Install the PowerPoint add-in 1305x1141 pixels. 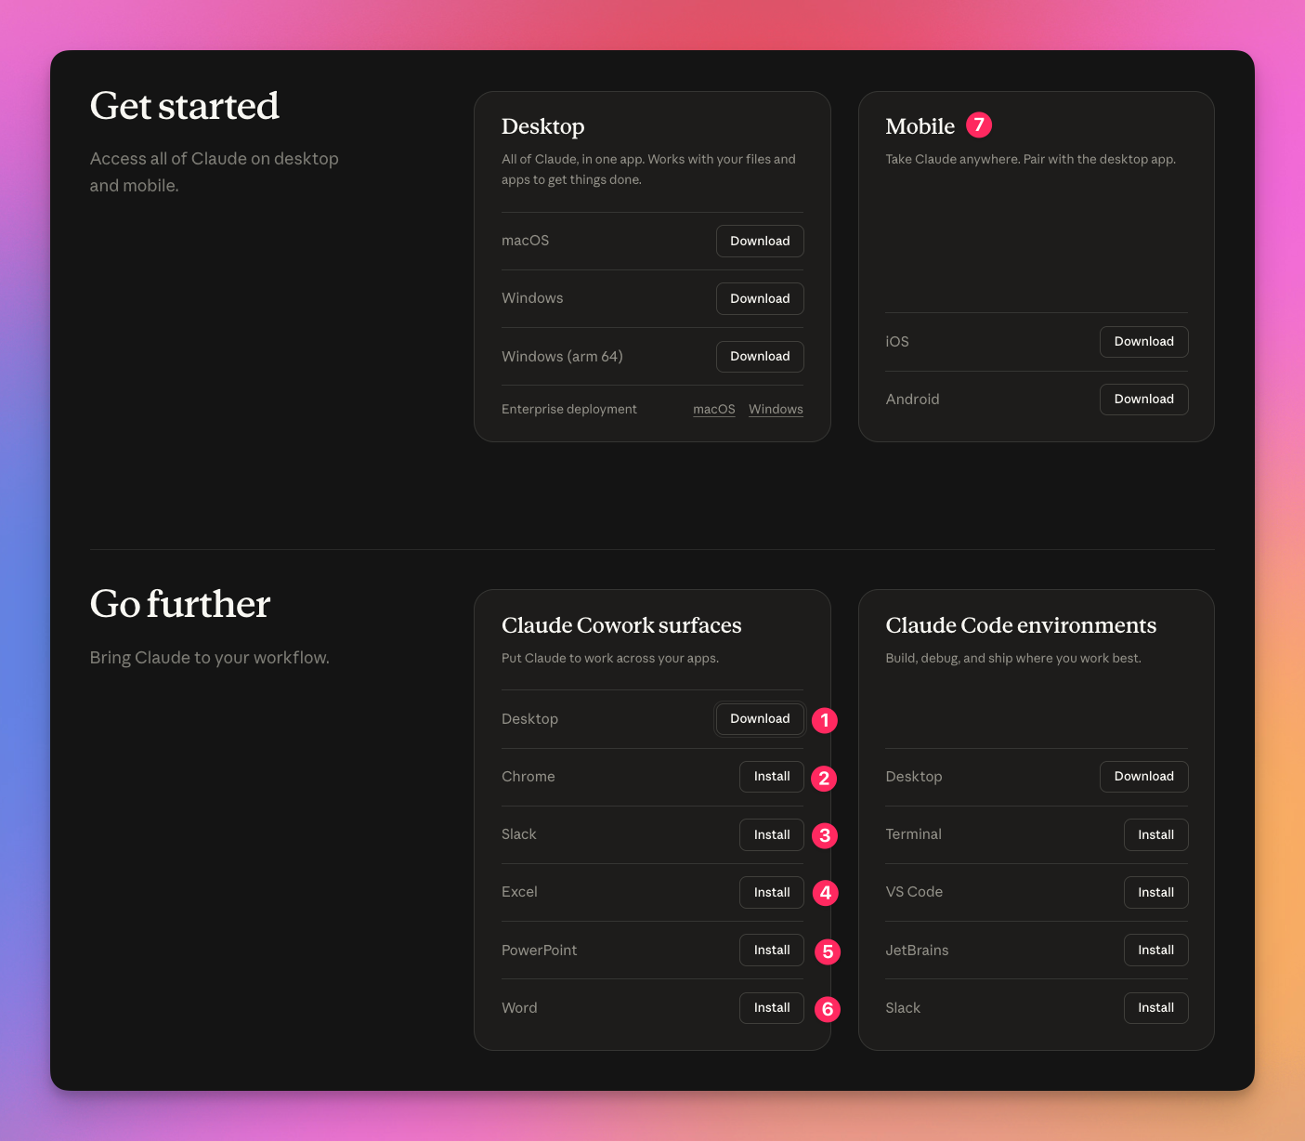772,950
